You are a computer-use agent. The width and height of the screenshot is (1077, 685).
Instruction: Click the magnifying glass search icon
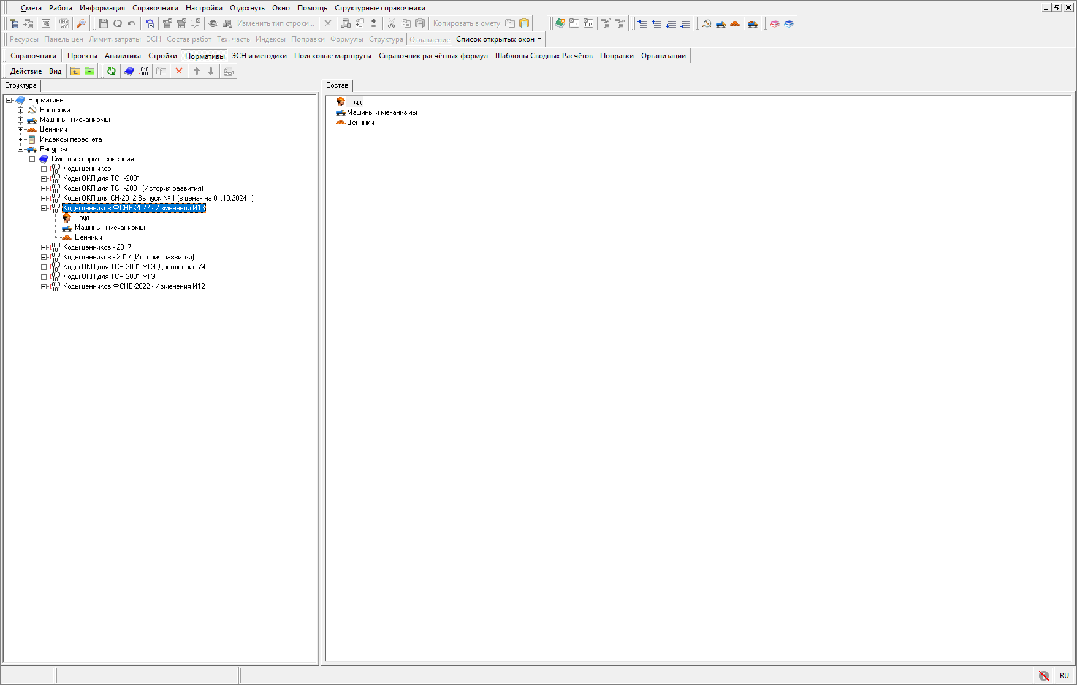(81, 24)
